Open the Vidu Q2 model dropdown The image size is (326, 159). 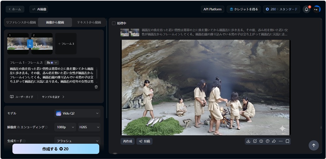pyautogui.click(x=77, y=113)
